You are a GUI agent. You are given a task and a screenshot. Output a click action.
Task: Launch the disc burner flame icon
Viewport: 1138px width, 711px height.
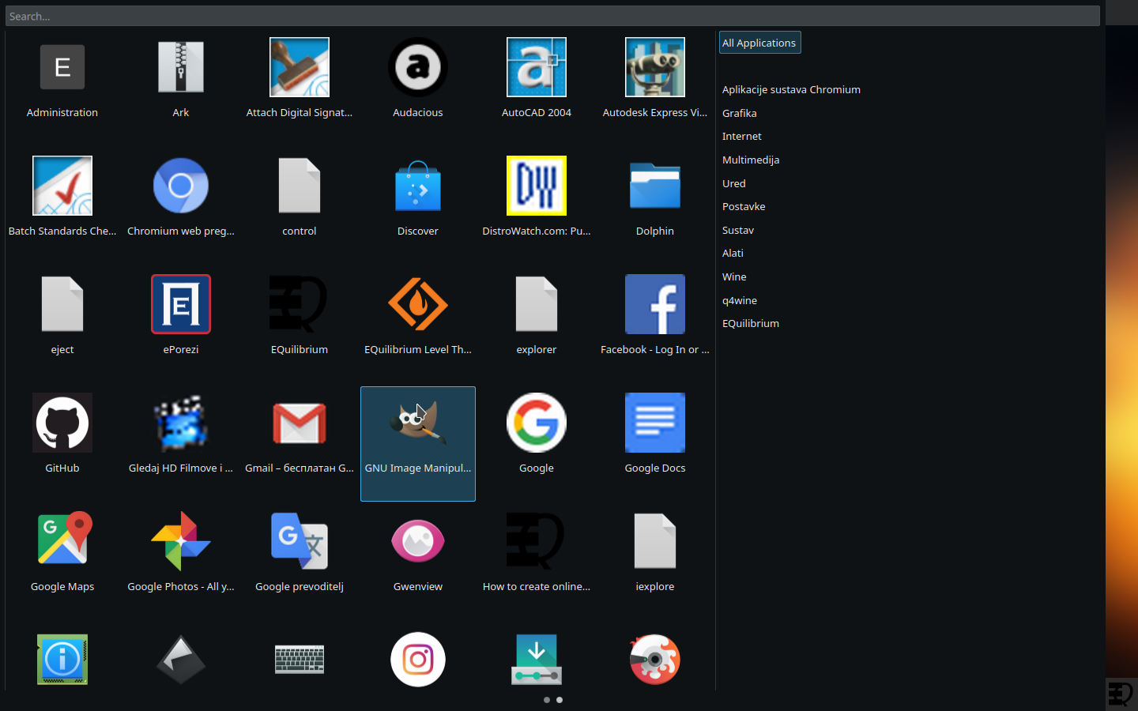coord(655,660)
